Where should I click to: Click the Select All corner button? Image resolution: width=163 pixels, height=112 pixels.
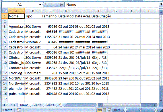[5, 11]
